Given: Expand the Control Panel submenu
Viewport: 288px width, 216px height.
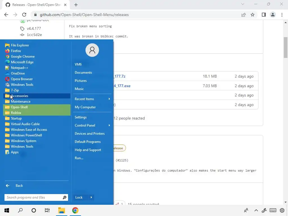Looking at the screenshot, I should pos(92,125).
